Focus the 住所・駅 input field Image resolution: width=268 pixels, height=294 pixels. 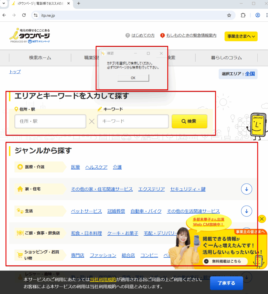(x=50, y=121)
